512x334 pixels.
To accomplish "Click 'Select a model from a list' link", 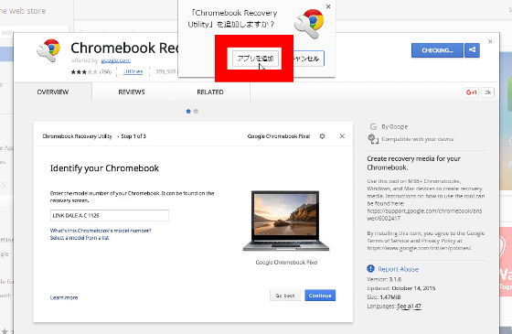I will click(x=80, y=238).
